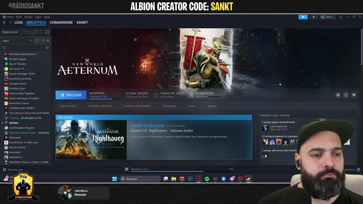Open Task View on taskbar
The height and width of the screenshot is (204, 363).
click(166, 179)
